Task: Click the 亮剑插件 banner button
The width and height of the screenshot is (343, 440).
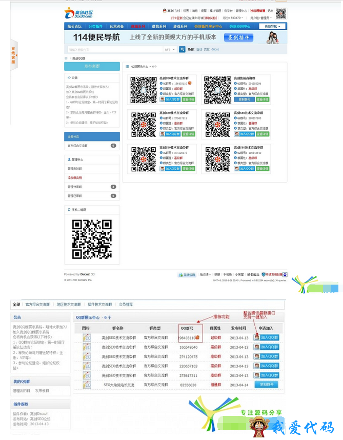Action: click(x=239, y=37)
